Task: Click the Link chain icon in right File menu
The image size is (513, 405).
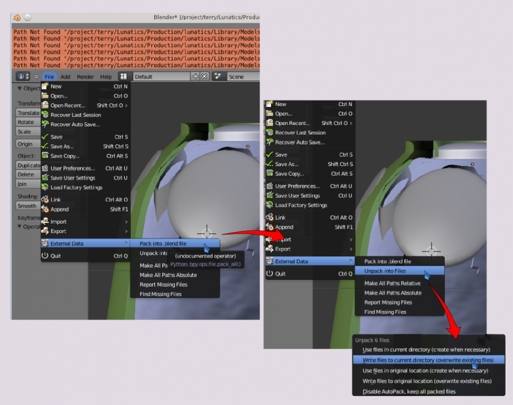Action: tap(269, 217)
